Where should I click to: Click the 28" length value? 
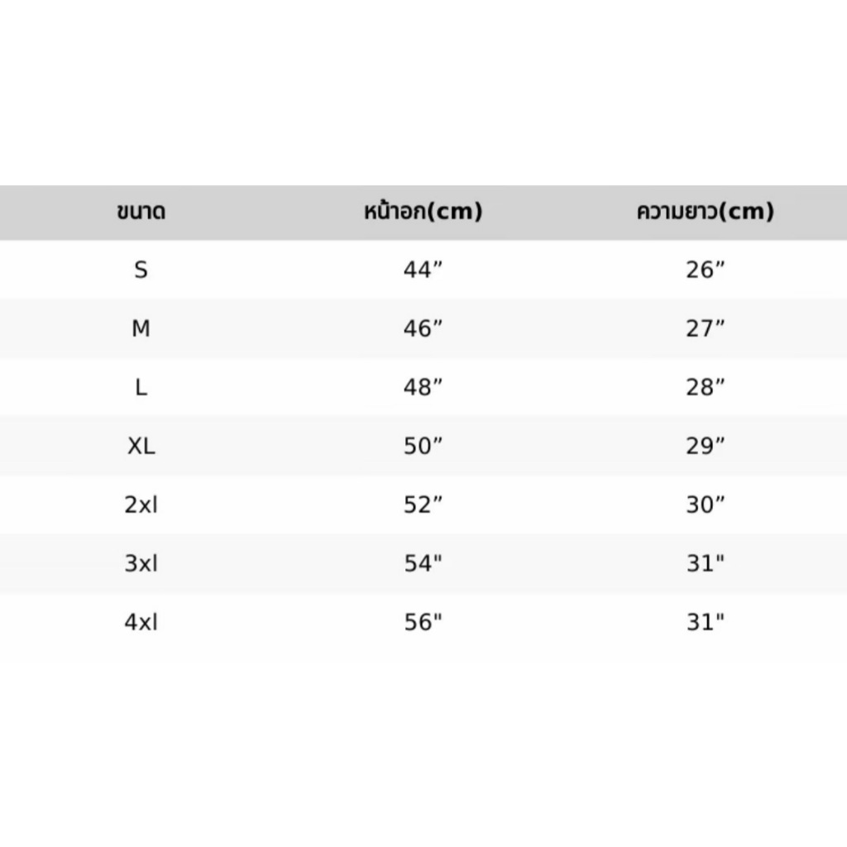click(x=706, y=387)
